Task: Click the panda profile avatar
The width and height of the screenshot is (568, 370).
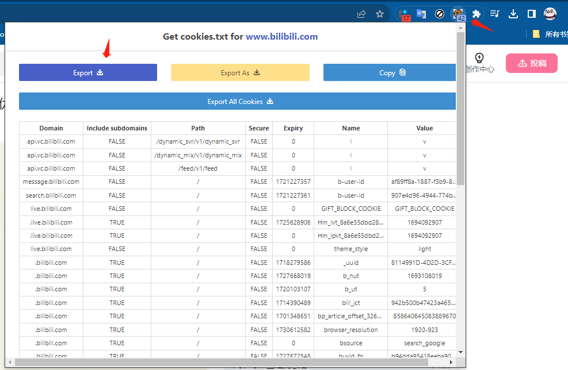Action: 550,14
